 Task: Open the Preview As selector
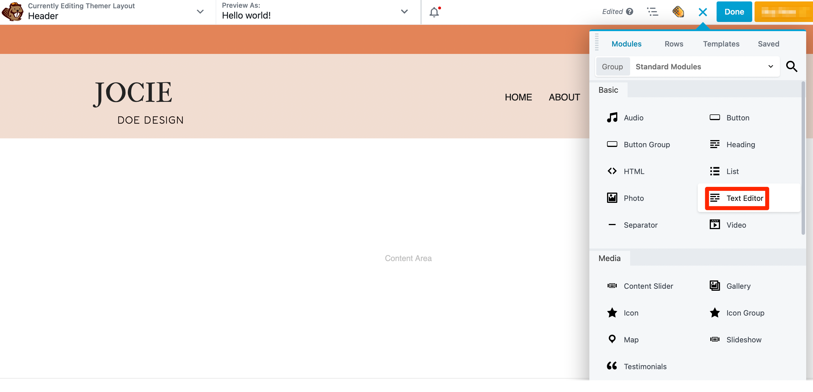point(404,12)
